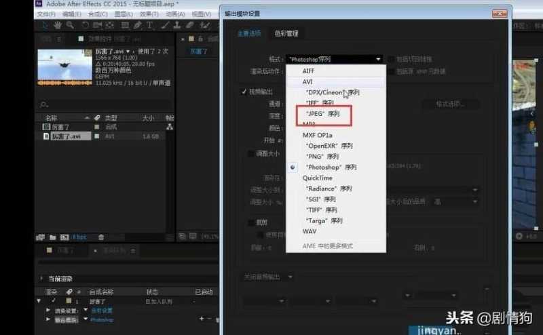Select the Eraser tool
Image resolution: width=543 pixels, height=335 pixels.
coord(189,25)
